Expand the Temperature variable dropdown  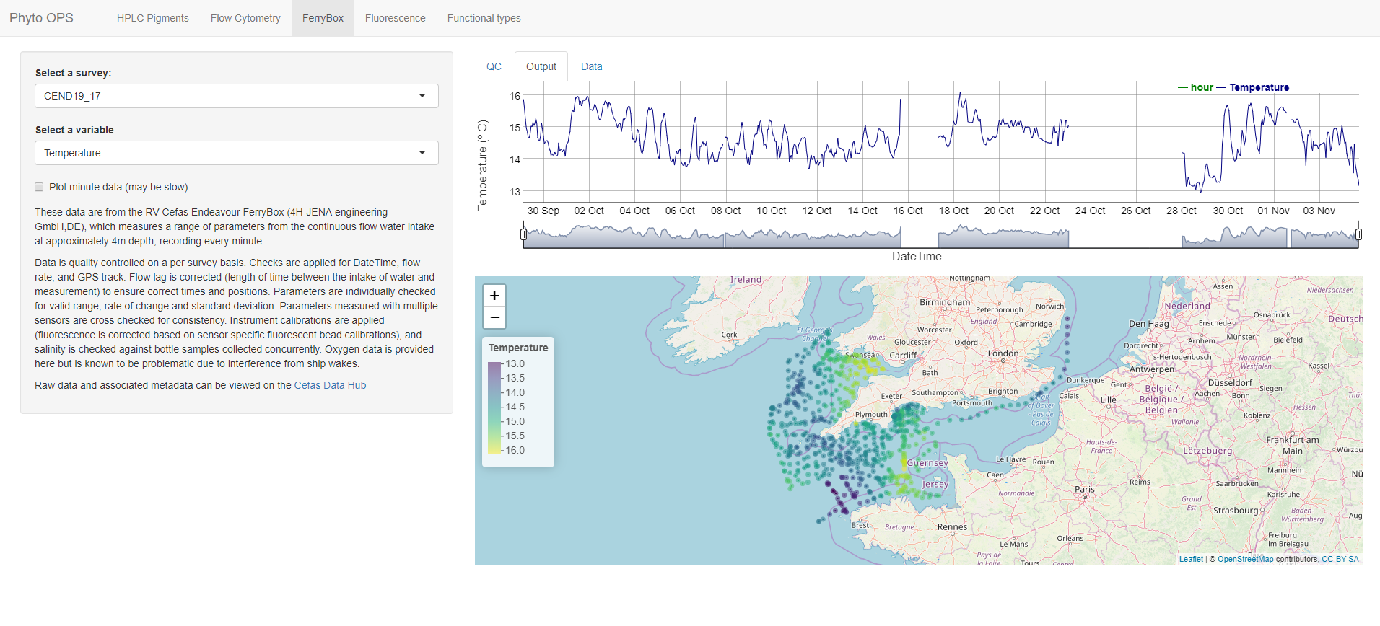tap(236, 153)
